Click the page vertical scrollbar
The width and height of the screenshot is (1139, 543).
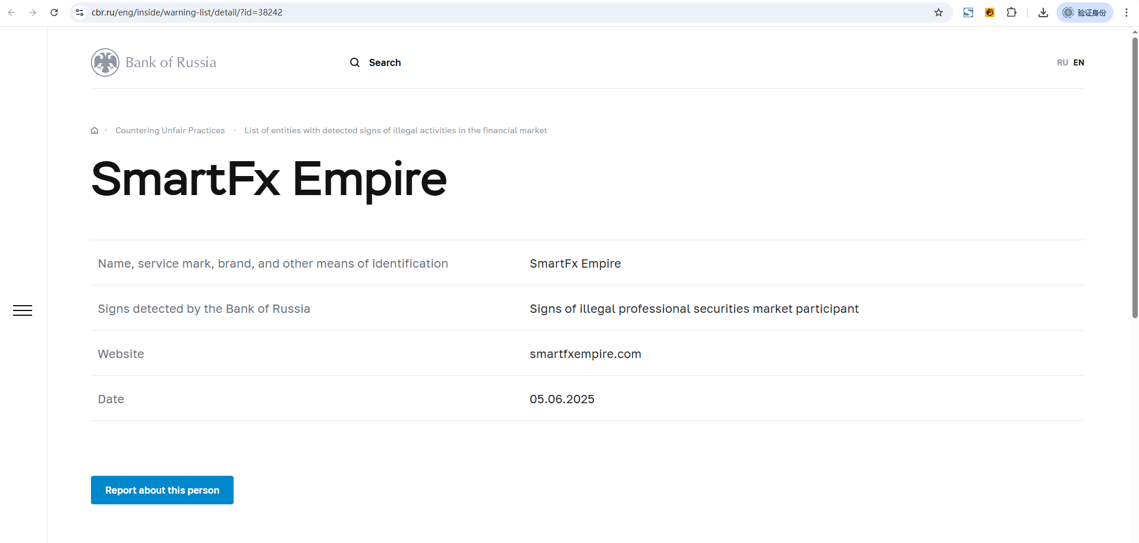coord(1134,178)
